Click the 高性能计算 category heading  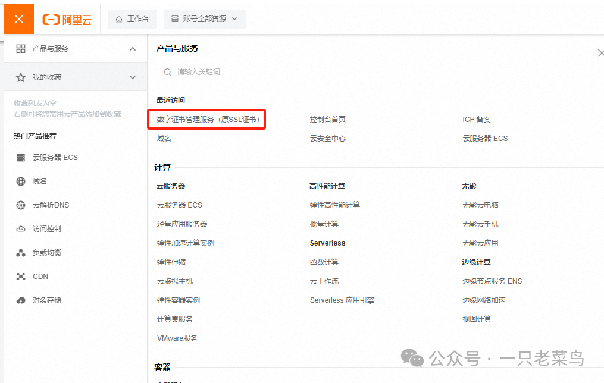[327, 186]
